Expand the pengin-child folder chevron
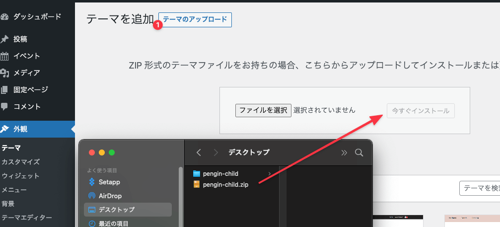Image resolution: width=500 pixels, height=227 pixels. click(270, 174)
